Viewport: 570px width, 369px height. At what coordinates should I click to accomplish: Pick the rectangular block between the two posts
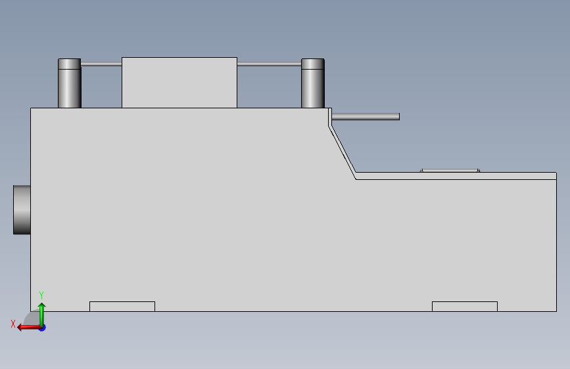(179, 83)
